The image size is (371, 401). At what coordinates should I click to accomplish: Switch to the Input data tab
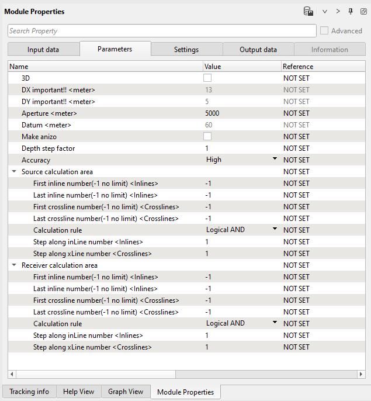pyautogui.click(x=43, y=50)
